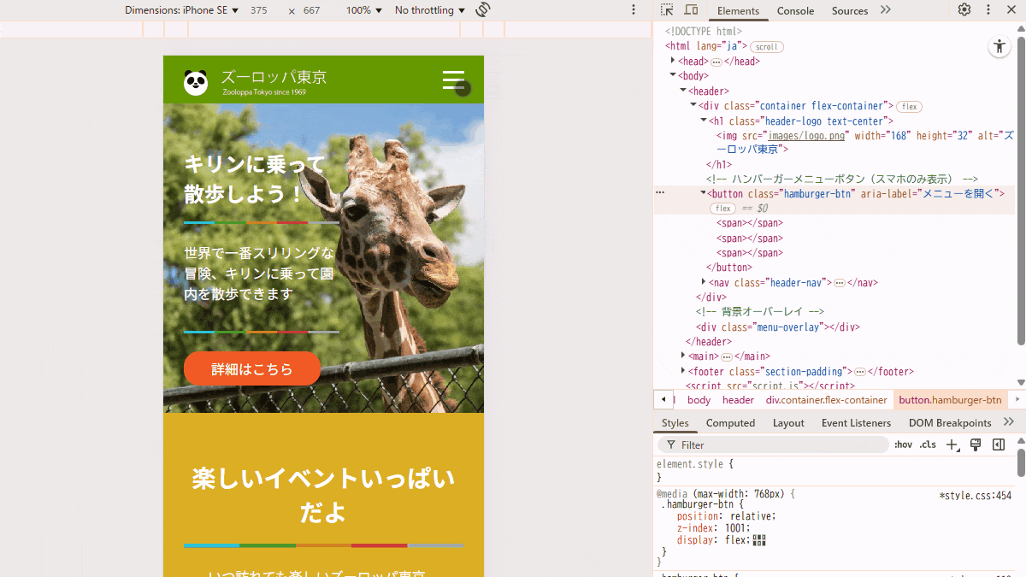
Task: Add new style rule plus icon
Action: [952, 445]
